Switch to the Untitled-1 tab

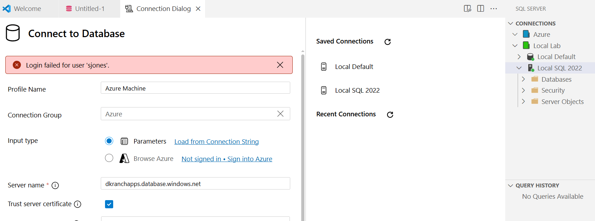point(89,8)
